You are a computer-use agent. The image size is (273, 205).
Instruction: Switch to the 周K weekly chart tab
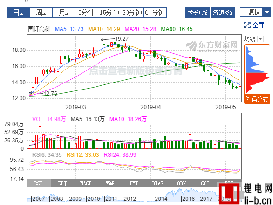[x=41, y=13]
